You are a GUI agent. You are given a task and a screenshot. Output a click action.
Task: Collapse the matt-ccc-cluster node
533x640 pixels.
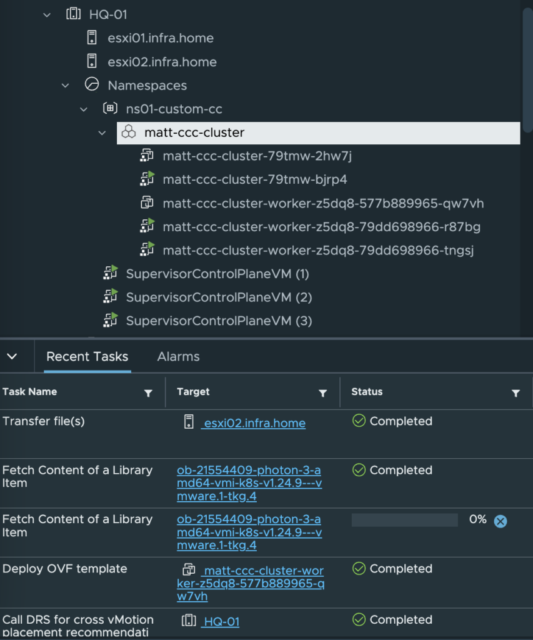[102, 132]
